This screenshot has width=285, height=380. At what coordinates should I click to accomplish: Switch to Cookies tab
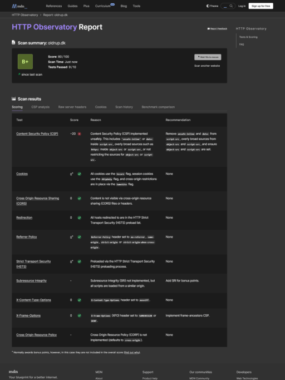click(101, 107)
